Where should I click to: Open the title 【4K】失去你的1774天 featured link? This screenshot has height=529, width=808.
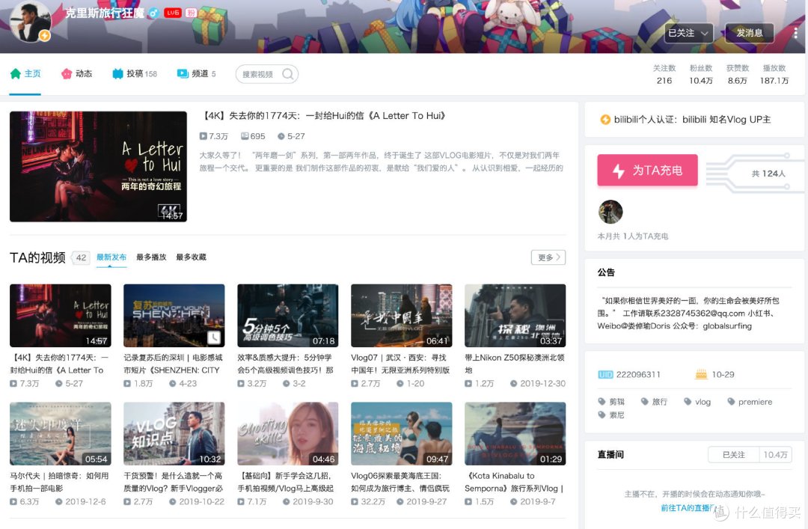(x=322, y=115)
